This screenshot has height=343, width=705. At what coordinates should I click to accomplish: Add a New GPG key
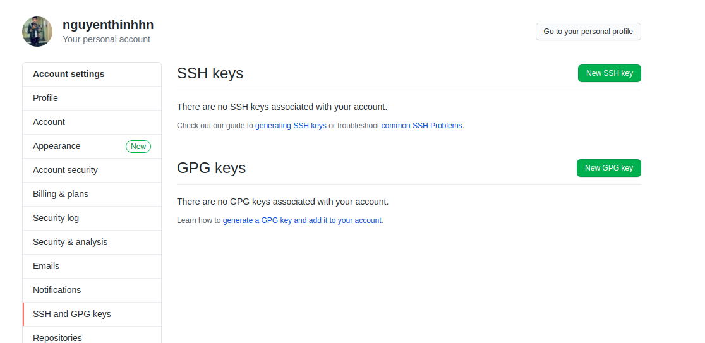[x=608, y=168]
